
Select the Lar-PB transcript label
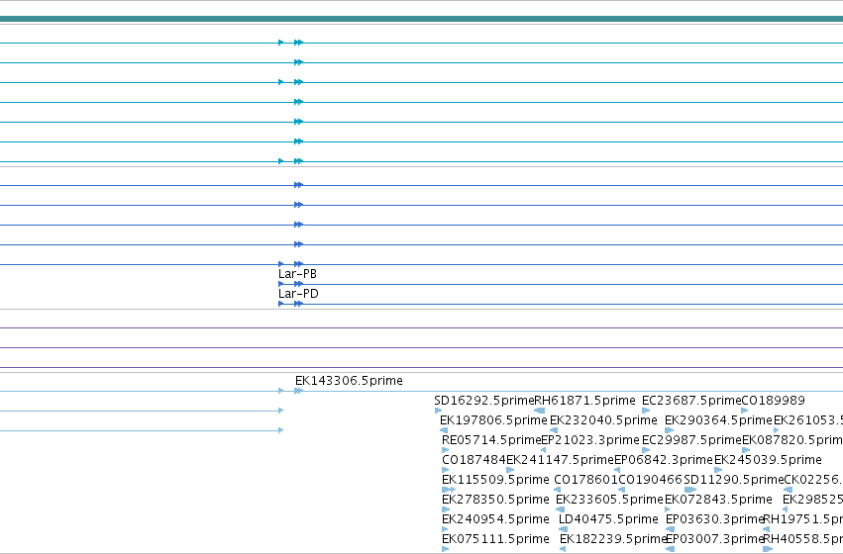click(x=297, y=274)
